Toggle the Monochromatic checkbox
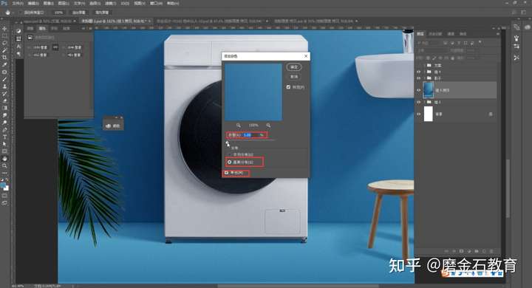 [x=226, y=173]
